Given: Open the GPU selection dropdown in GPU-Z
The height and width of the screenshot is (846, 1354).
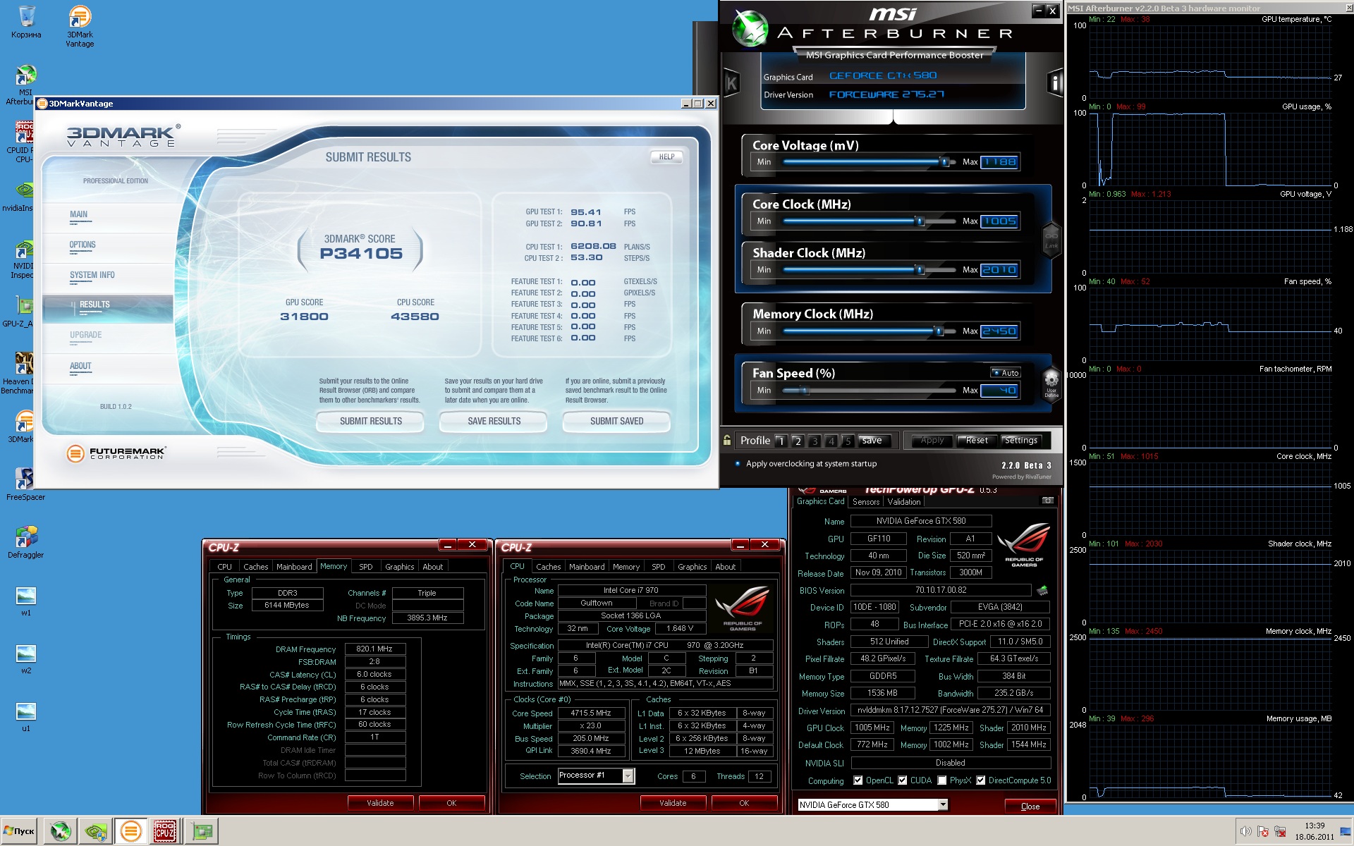Looking at the screenshot, I should point(943,804).
